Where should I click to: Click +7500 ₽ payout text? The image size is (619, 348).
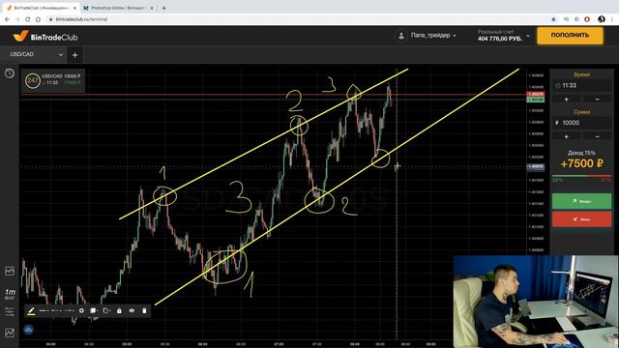coord(581,163)
